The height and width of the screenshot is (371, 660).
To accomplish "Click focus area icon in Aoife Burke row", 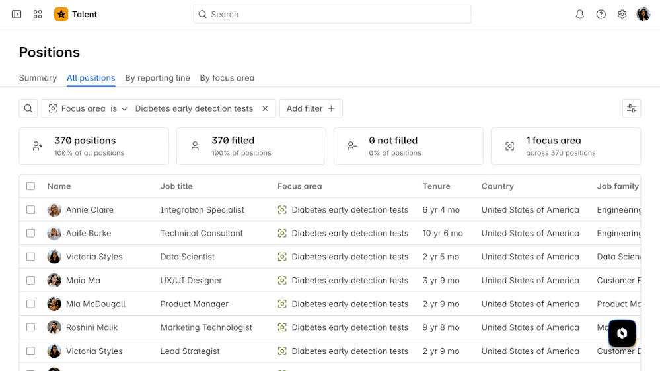I will [x=282, y=233].
